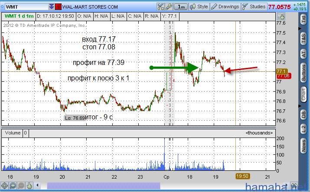Select the pan hand tool

(29, 186)
